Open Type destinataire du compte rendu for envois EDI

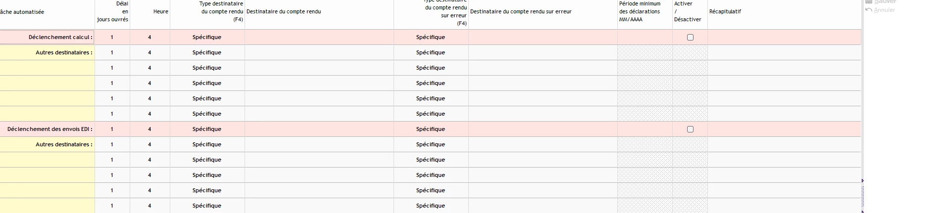[207, 129]
